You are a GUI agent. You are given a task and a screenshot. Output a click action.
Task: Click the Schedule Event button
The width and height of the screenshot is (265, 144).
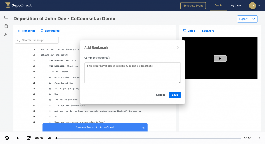pyautogui.click(x=193, y=5)
